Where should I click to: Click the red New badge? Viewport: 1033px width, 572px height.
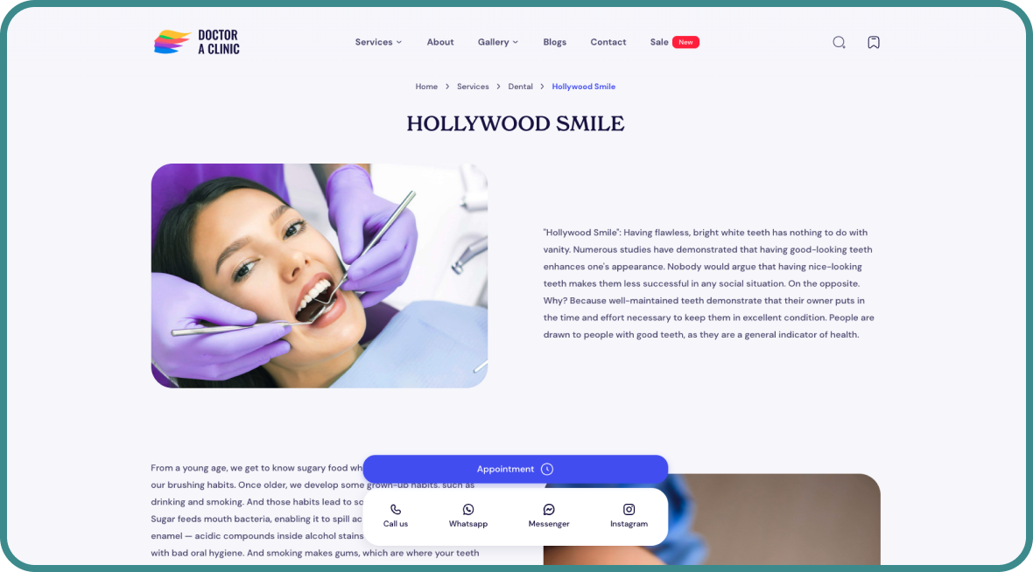685,42
